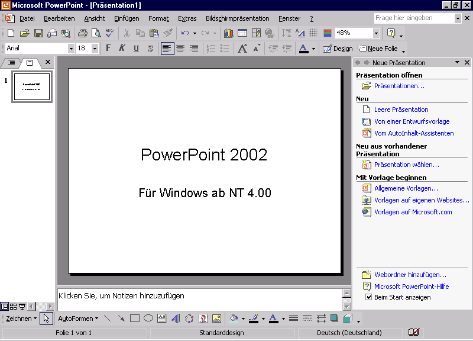Select the Arrow drawing tool
This screenshot has height=341, width=473.
(121, 319)
